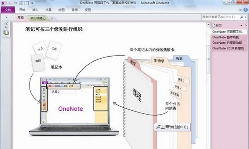Toggle Full Page View icon in quick access toolbar
The height and width of the screenshot is (149, 249).
pos(27,3)
